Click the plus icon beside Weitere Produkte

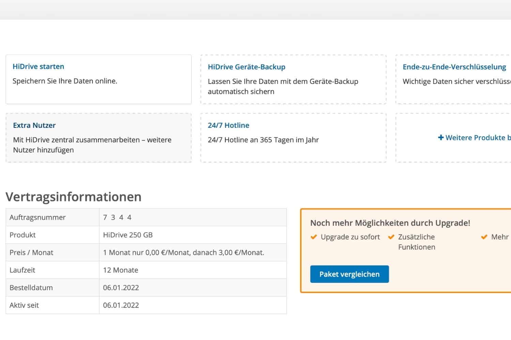click(441, 138)
